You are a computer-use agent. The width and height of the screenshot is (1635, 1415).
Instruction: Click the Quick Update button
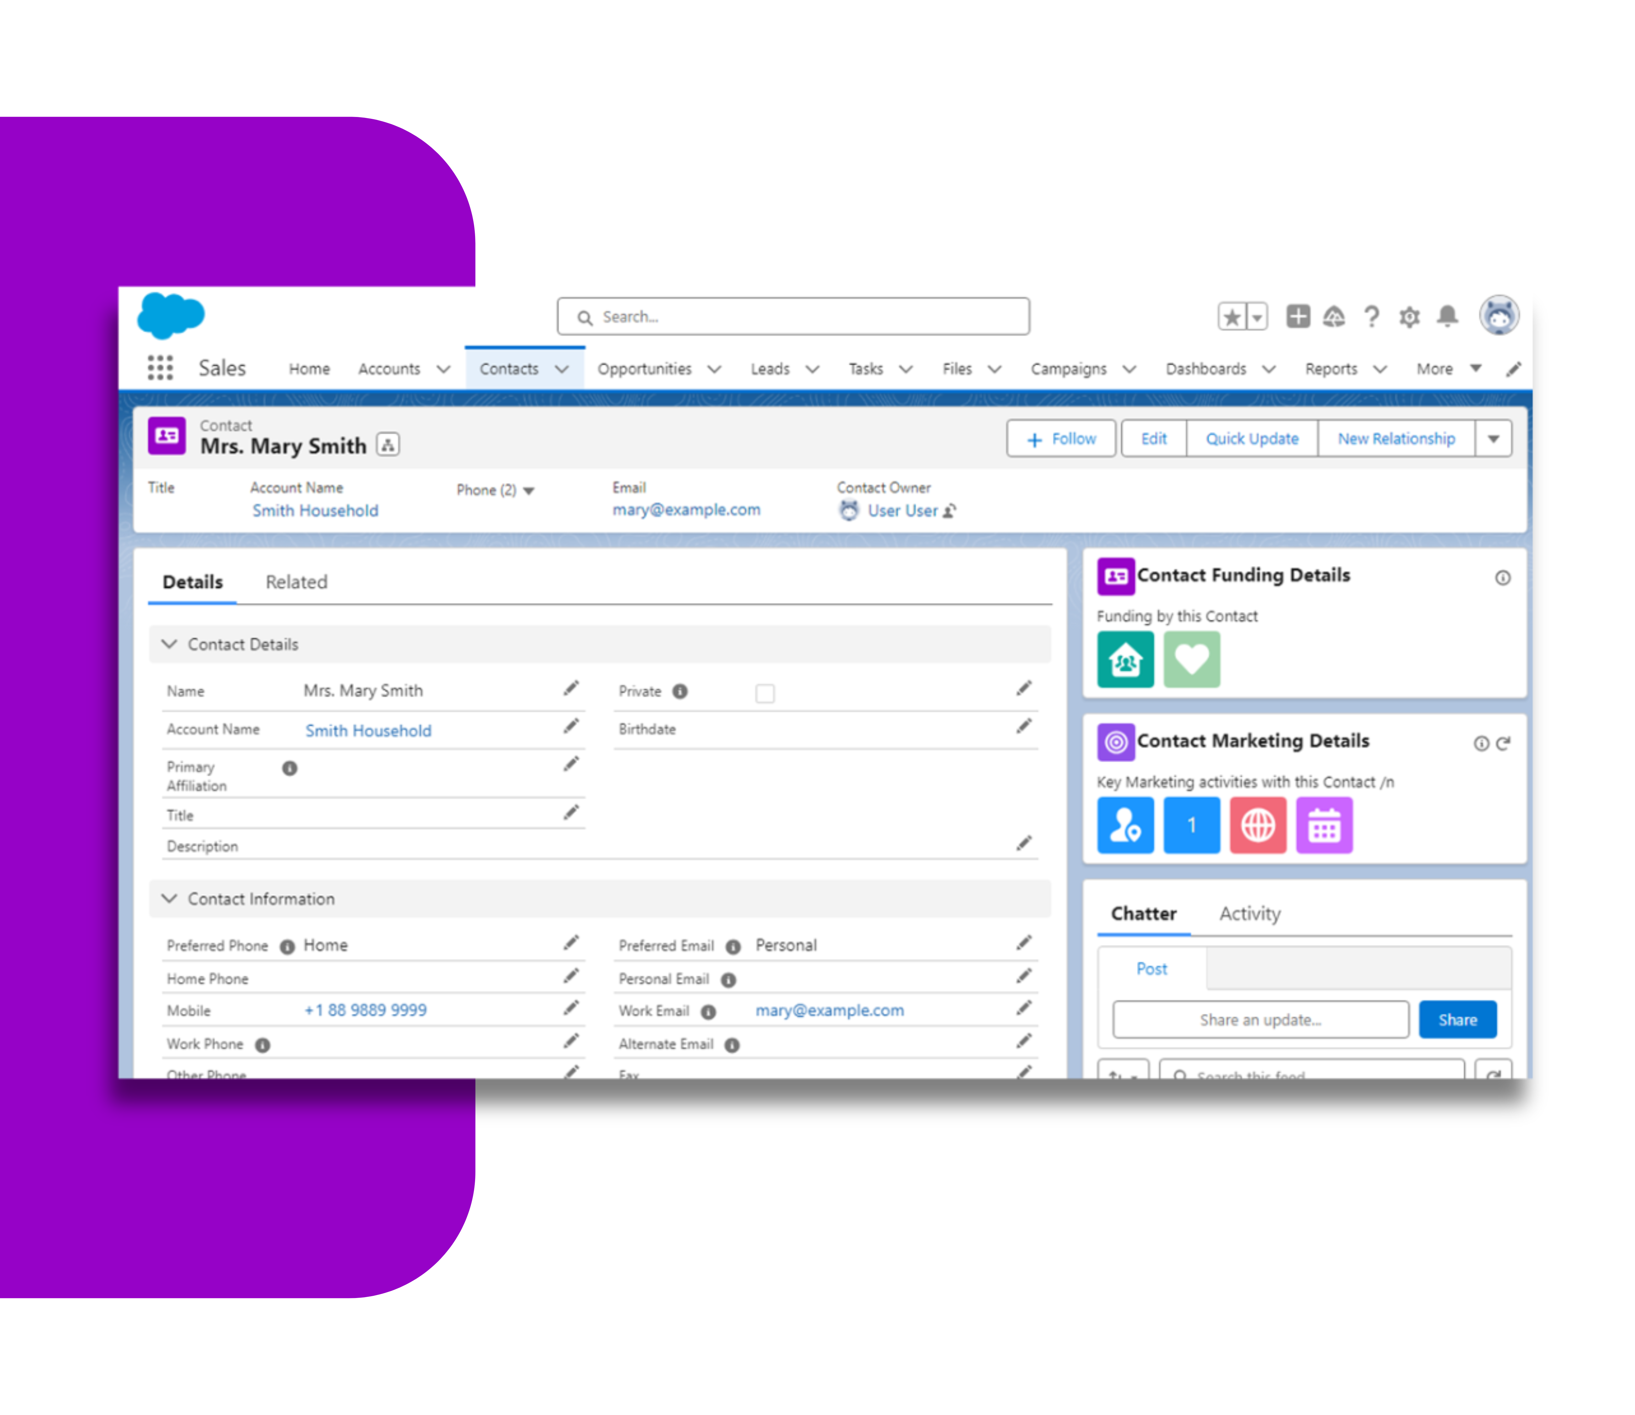[x=1251, y=439]
